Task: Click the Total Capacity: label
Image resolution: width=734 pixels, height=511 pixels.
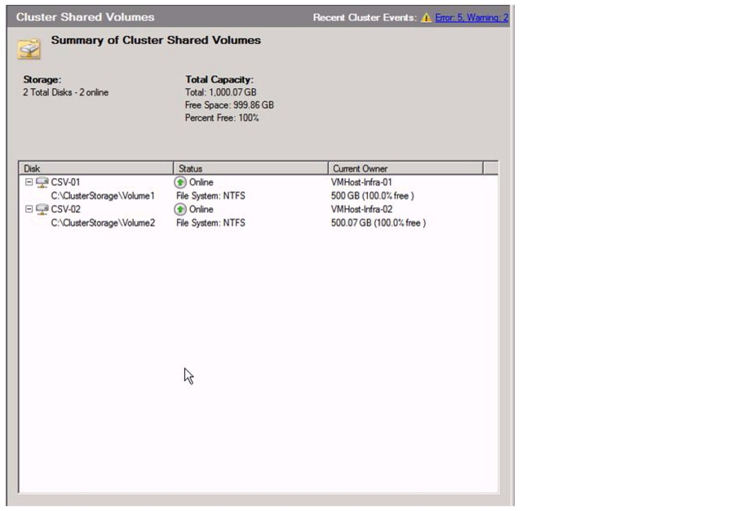Action: 219,80
